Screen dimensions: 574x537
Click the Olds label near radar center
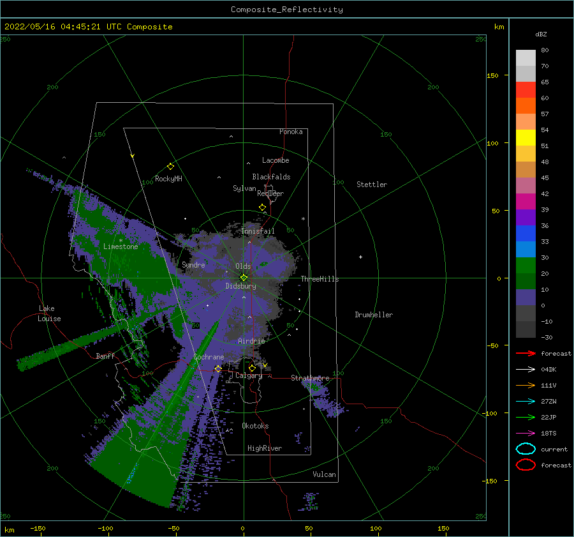pos(243,266)
